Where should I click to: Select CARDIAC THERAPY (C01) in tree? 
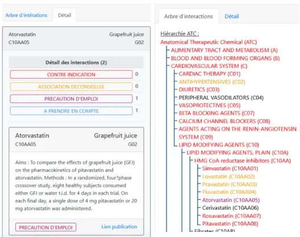[x=210, y=74]
